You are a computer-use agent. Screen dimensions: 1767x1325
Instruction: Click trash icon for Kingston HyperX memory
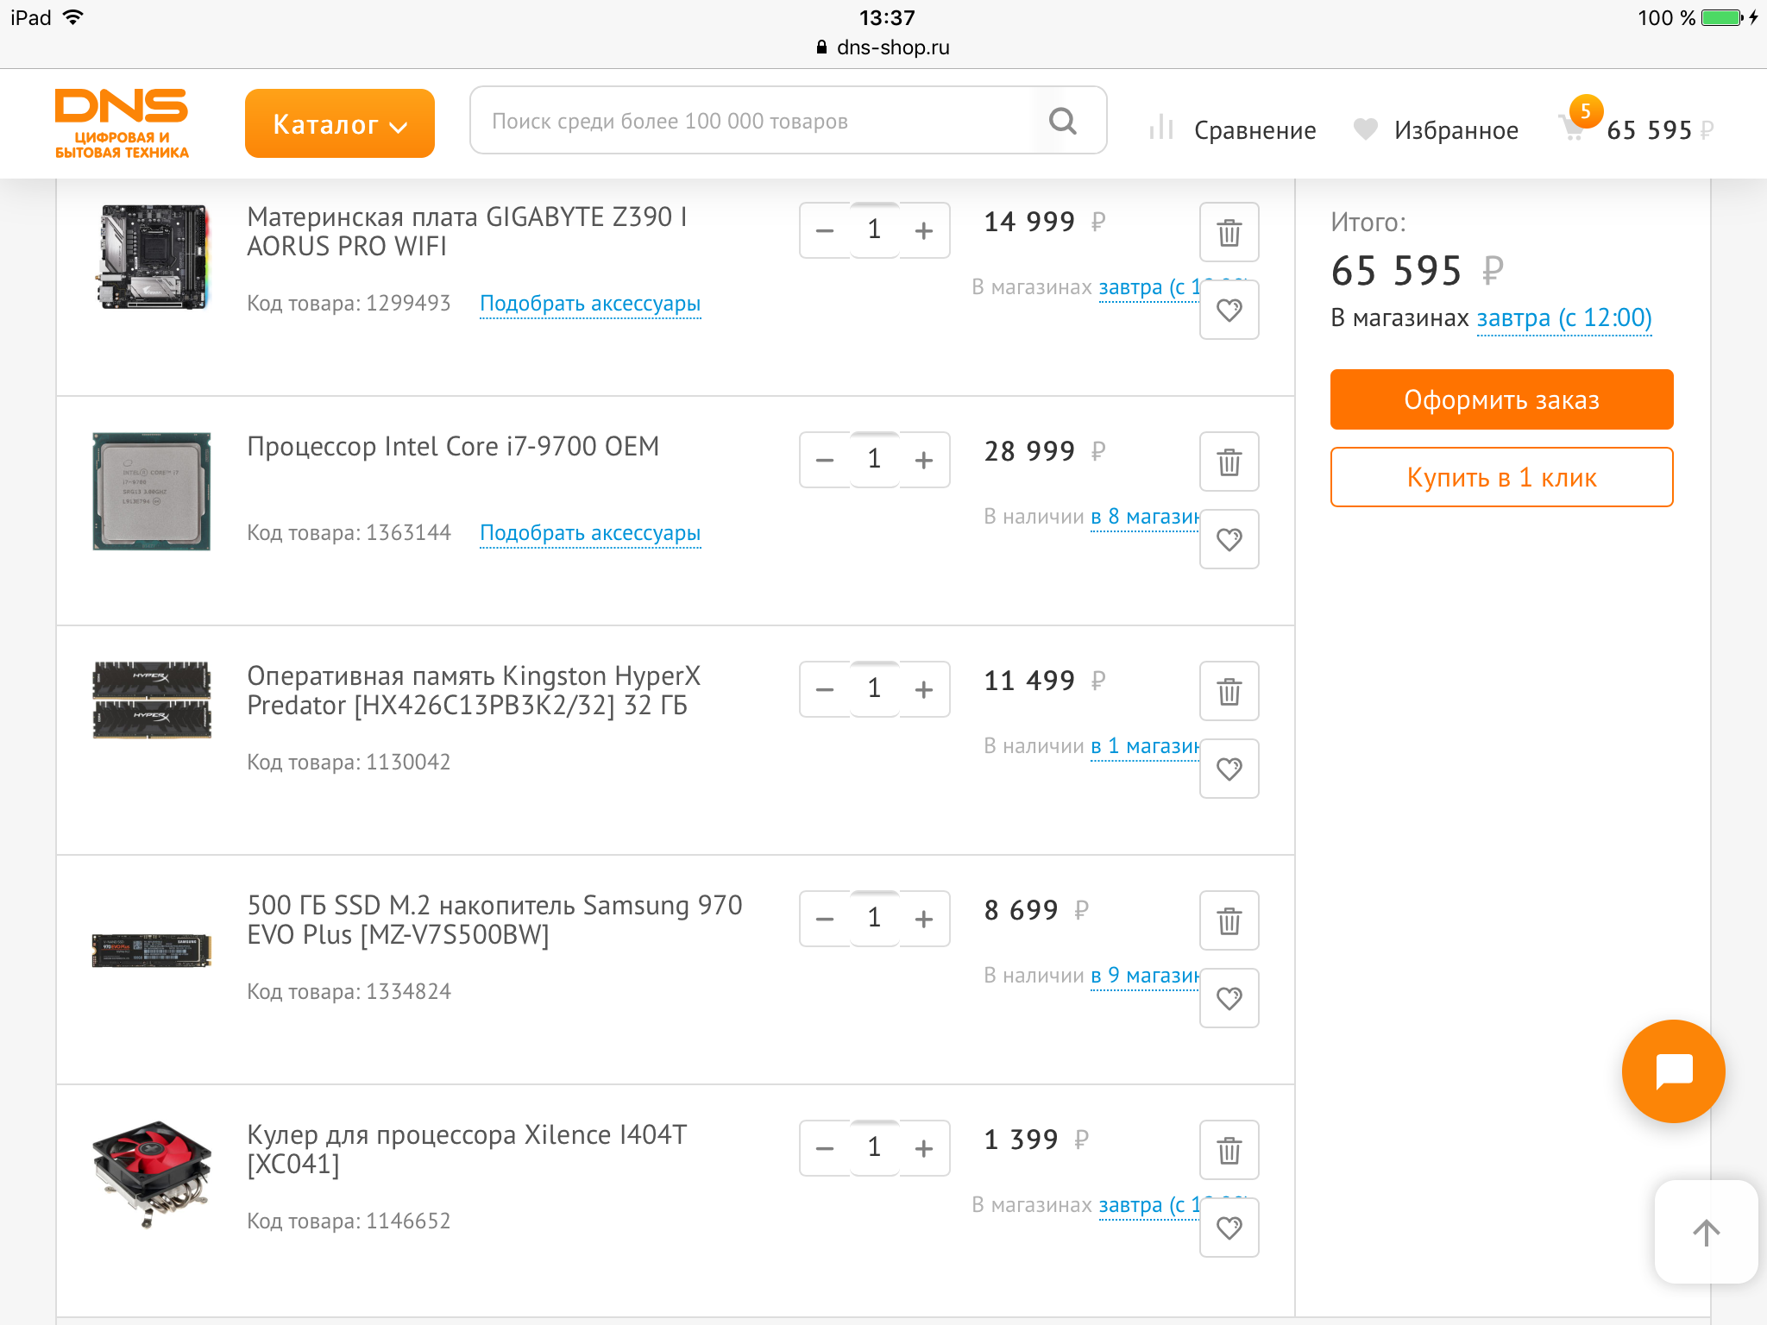pos(1229,691)
